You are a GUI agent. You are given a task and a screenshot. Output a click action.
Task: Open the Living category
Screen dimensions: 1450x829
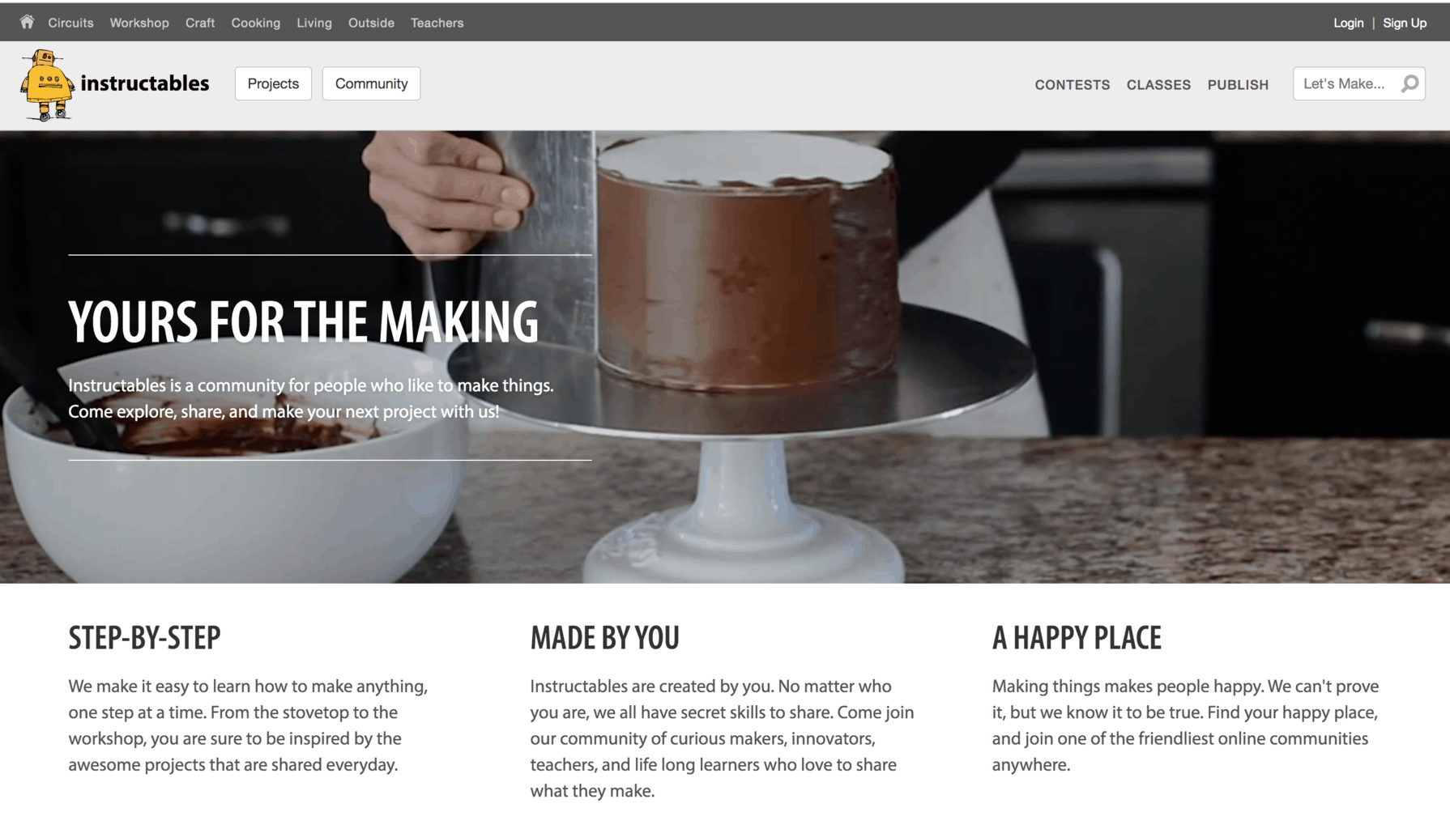tap(314, 23)
